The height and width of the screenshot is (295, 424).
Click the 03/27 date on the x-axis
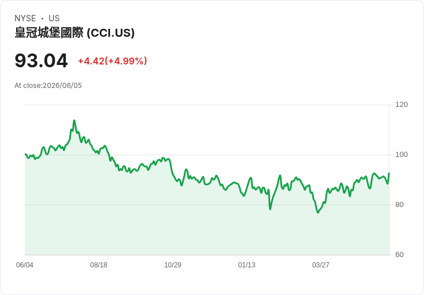coord(321,265)
